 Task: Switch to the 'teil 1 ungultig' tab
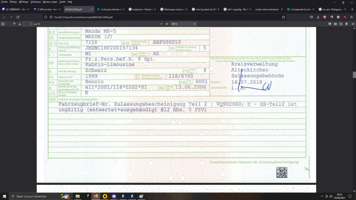[x=237, y=9]
